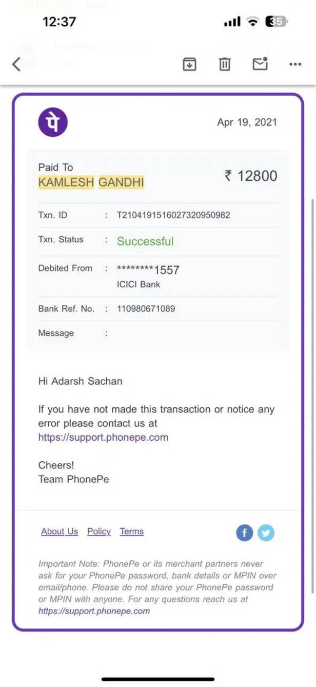Open the three-dot more options menu
Screen dimensions: 316x687
click(295, 64)
